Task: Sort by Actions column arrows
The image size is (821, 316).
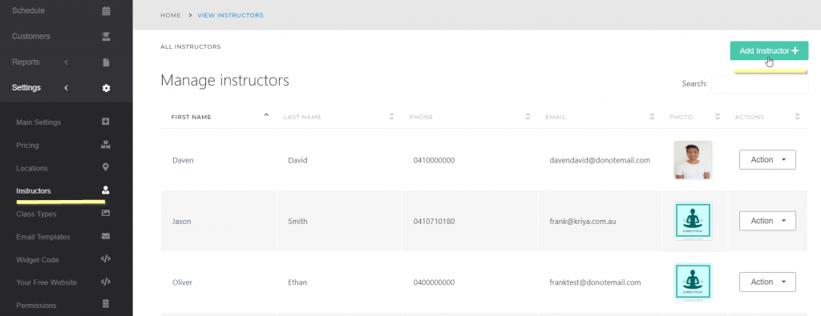Action: click(x=797, y=117)
